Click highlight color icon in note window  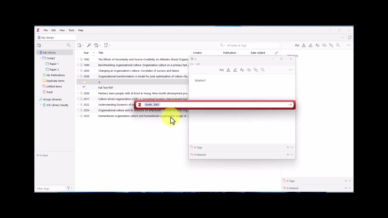[235, 70]
